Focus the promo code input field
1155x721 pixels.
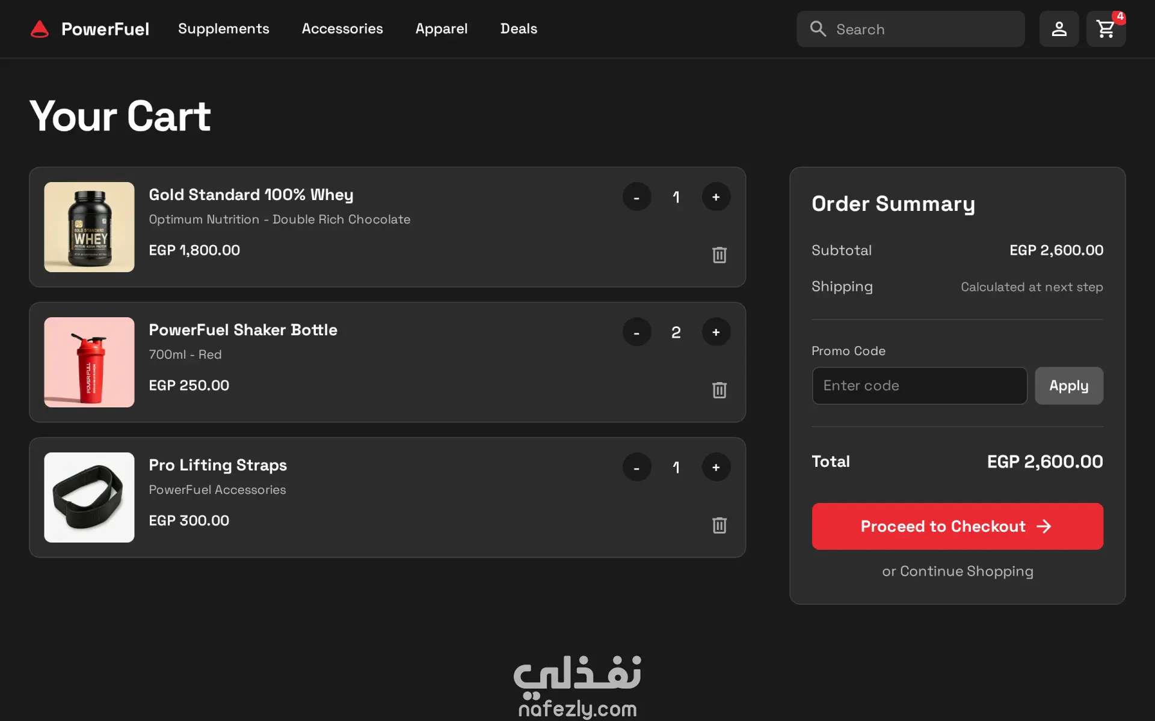click(x=919, y=386)
